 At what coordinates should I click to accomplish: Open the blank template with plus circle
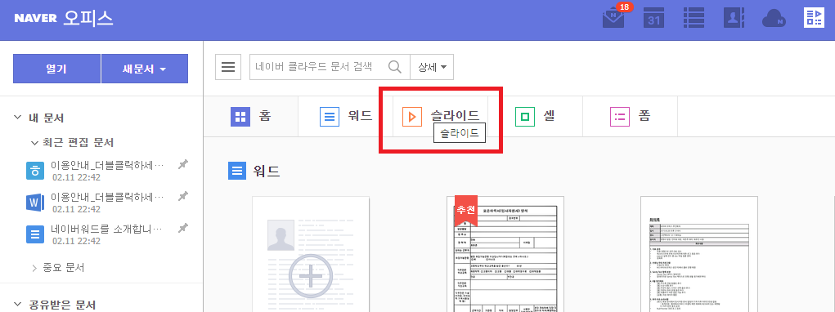[x=311, y=254]
